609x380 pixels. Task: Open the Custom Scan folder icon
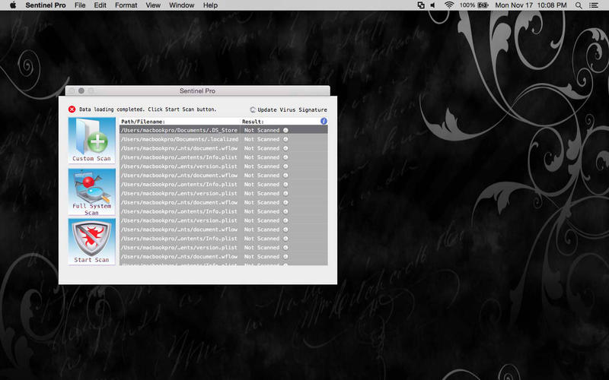pyautogui.click(x=91, y=140)
